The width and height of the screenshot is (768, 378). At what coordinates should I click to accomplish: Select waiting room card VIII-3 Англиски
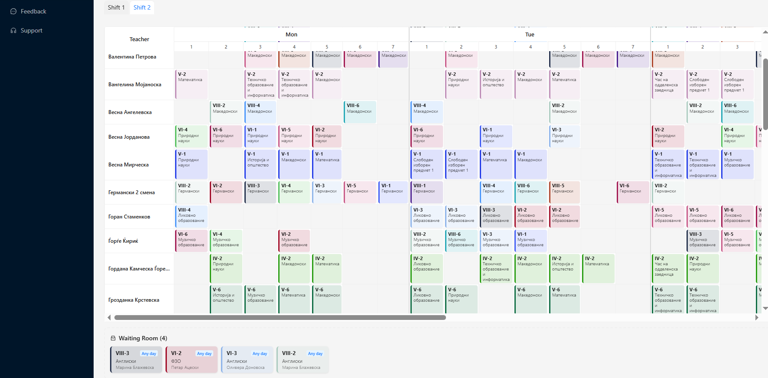136,360
